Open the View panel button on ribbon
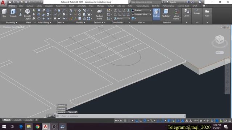The height and width of the screenshot is (130, 232). (x=207, y=13)
